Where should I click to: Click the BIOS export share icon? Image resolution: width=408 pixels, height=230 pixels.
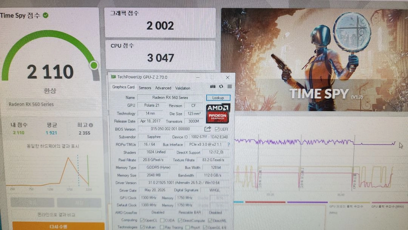(x=208, y=129)
